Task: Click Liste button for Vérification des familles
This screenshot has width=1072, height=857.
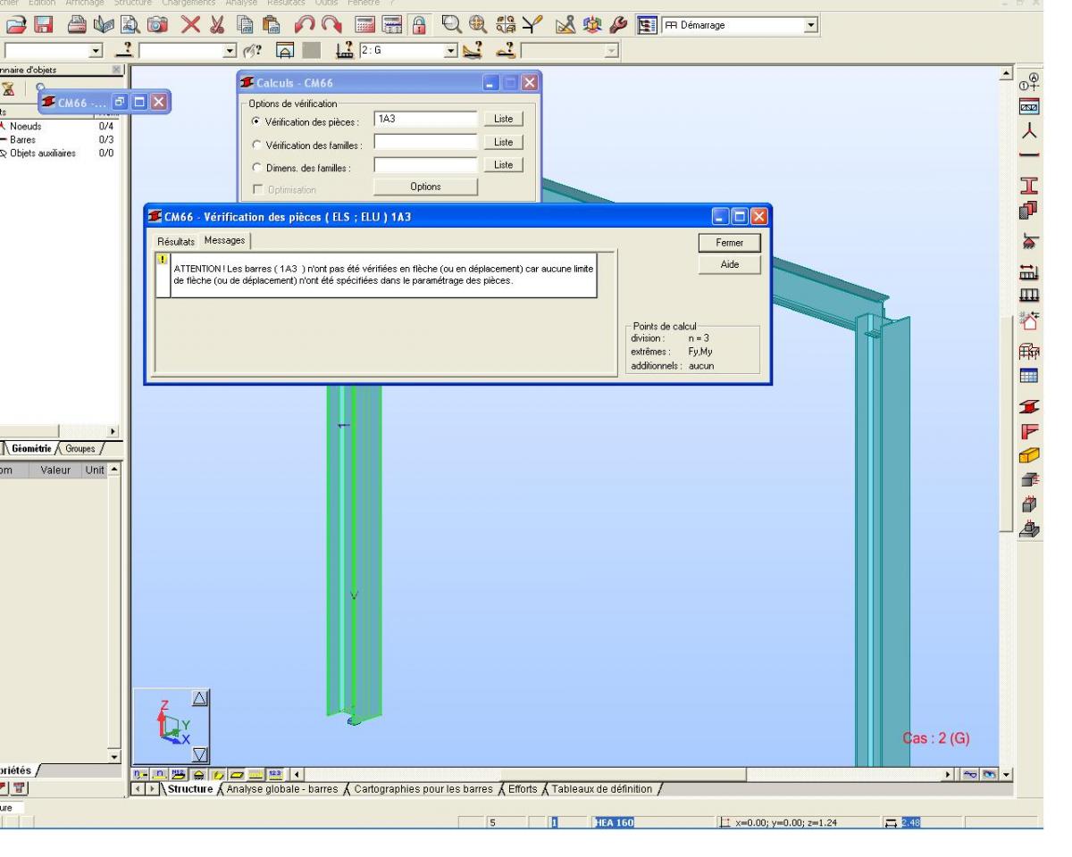Action: click(503, 142)
